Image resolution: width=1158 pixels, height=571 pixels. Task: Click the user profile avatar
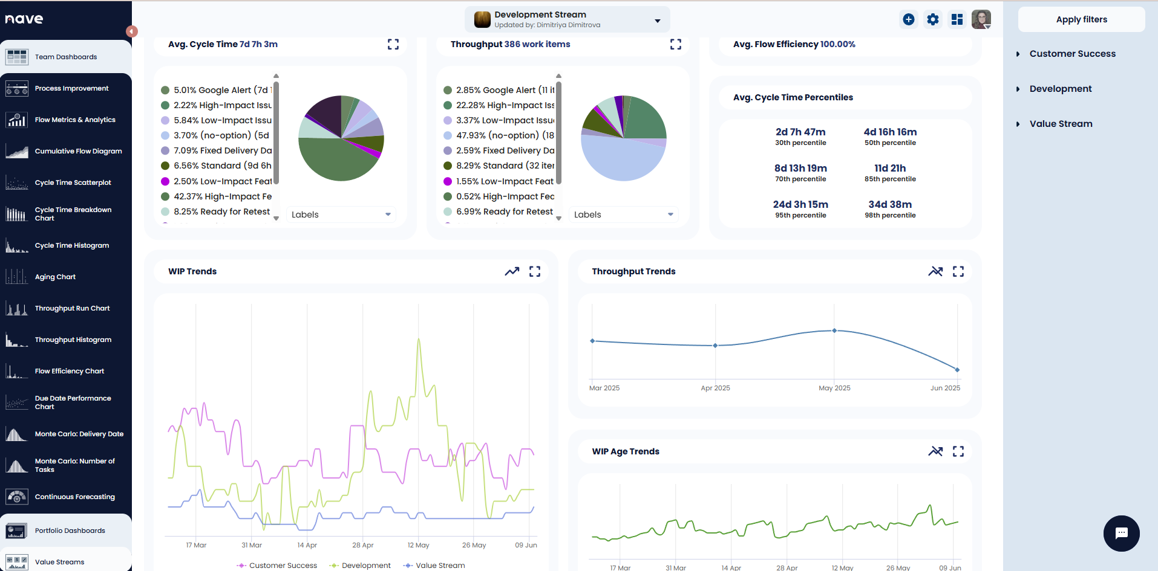coord(981,19)
